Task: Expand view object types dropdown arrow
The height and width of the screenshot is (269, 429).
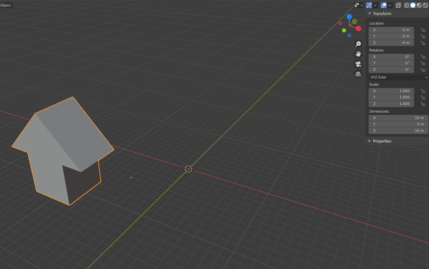Action: point(362,5)
